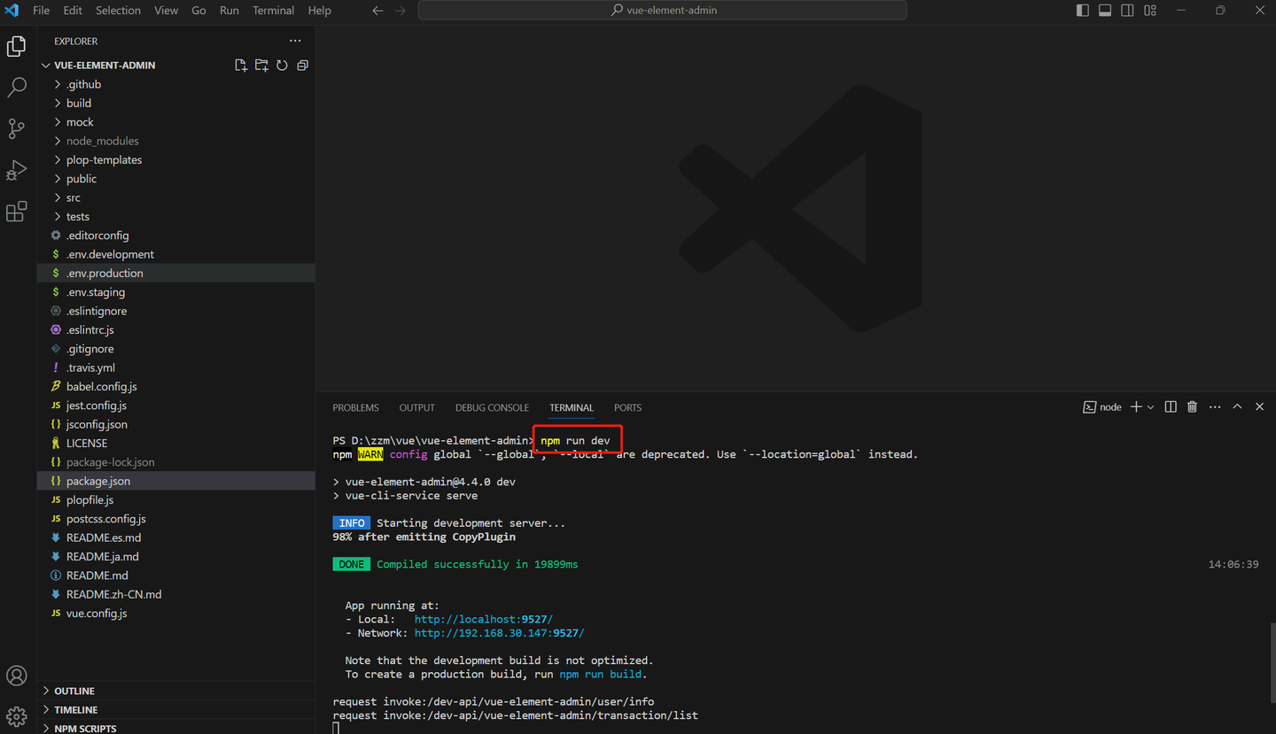Switch to the PROBLEMS tab
This screenshot has height=734, width=1276.
click(x=355, y=407)
